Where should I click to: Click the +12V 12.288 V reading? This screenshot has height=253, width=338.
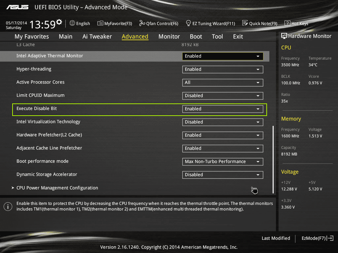click(x=289, y=189)
